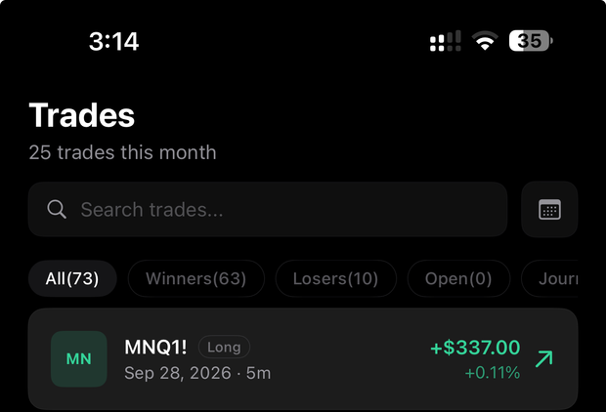Open the calendar date filter icon
Image resolution: width=606 pixels, height=412 pixels.
pos(549,209)
